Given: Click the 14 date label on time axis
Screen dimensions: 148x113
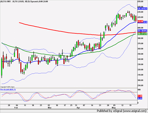Looking at the screenshot, I should tap(92, 105).
